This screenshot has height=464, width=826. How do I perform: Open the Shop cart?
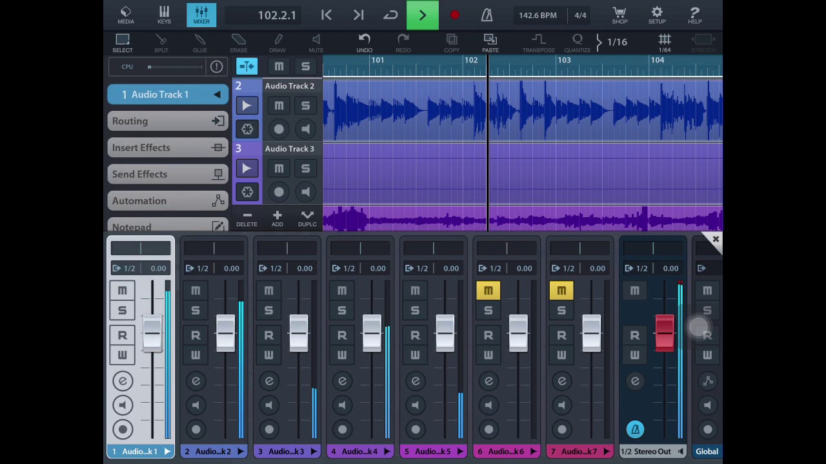point(619,15)
